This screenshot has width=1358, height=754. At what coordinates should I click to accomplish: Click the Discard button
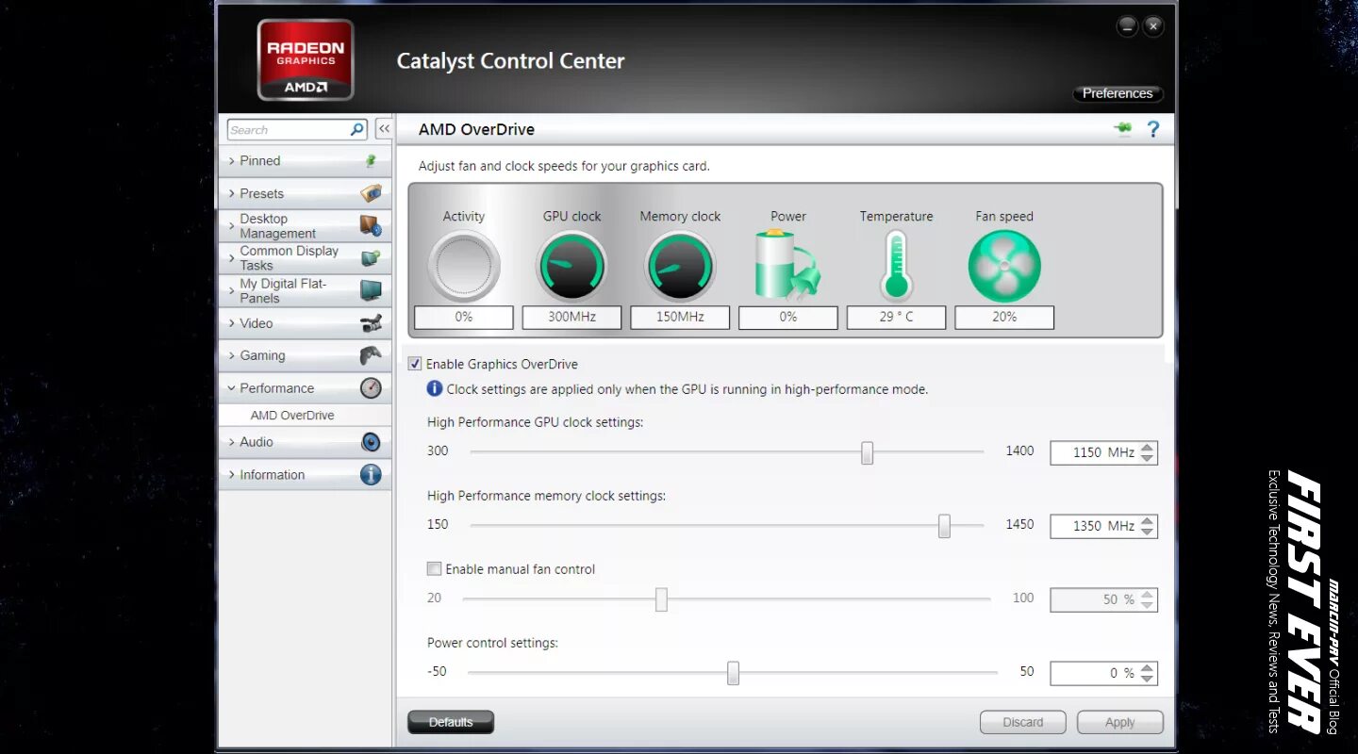(x=1023, y=722)
